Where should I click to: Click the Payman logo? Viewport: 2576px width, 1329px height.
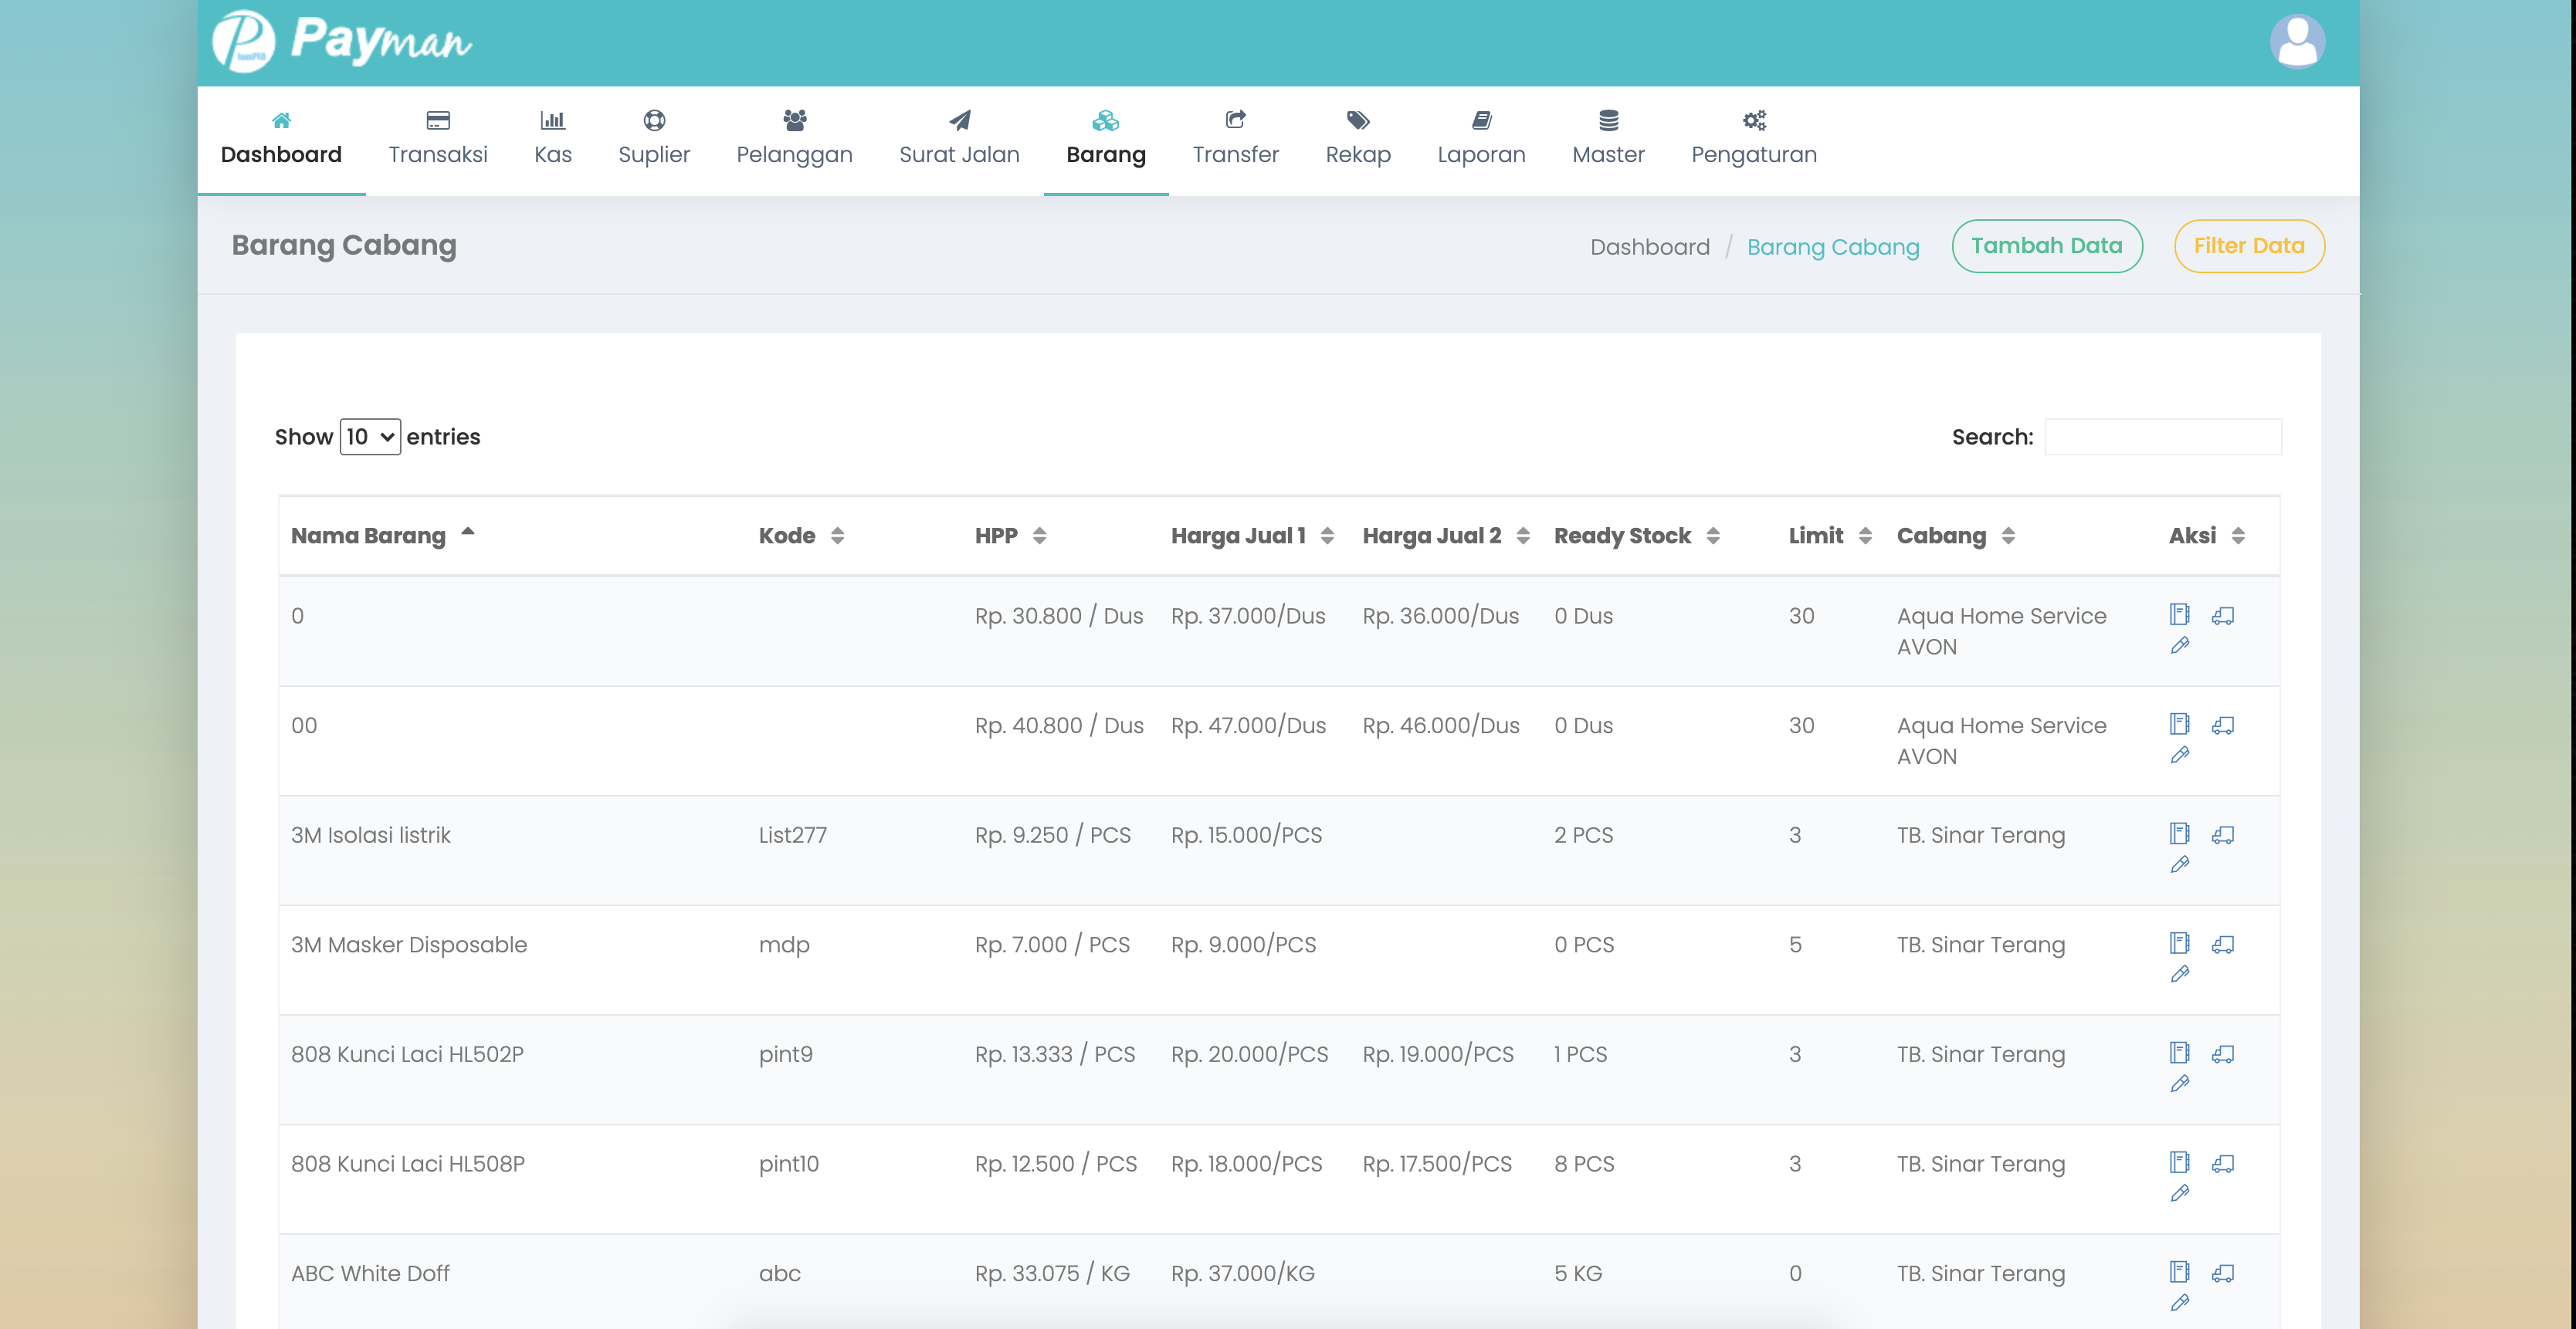tap(341, 42)
